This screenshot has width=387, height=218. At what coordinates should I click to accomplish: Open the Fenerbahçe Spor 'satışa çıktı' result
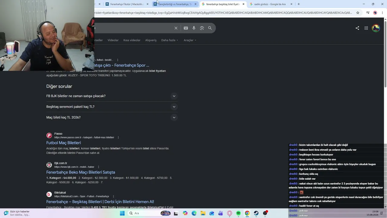122,65
